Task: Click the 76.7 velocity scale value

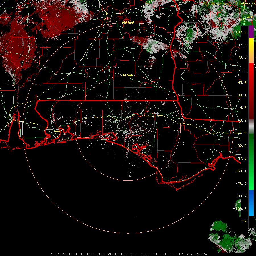Action: coord(242,57)
